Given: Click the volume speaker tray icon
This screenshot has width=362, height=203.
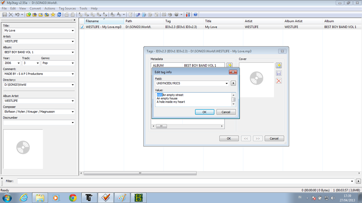Looking at the screenshot, I should point(332,198).
